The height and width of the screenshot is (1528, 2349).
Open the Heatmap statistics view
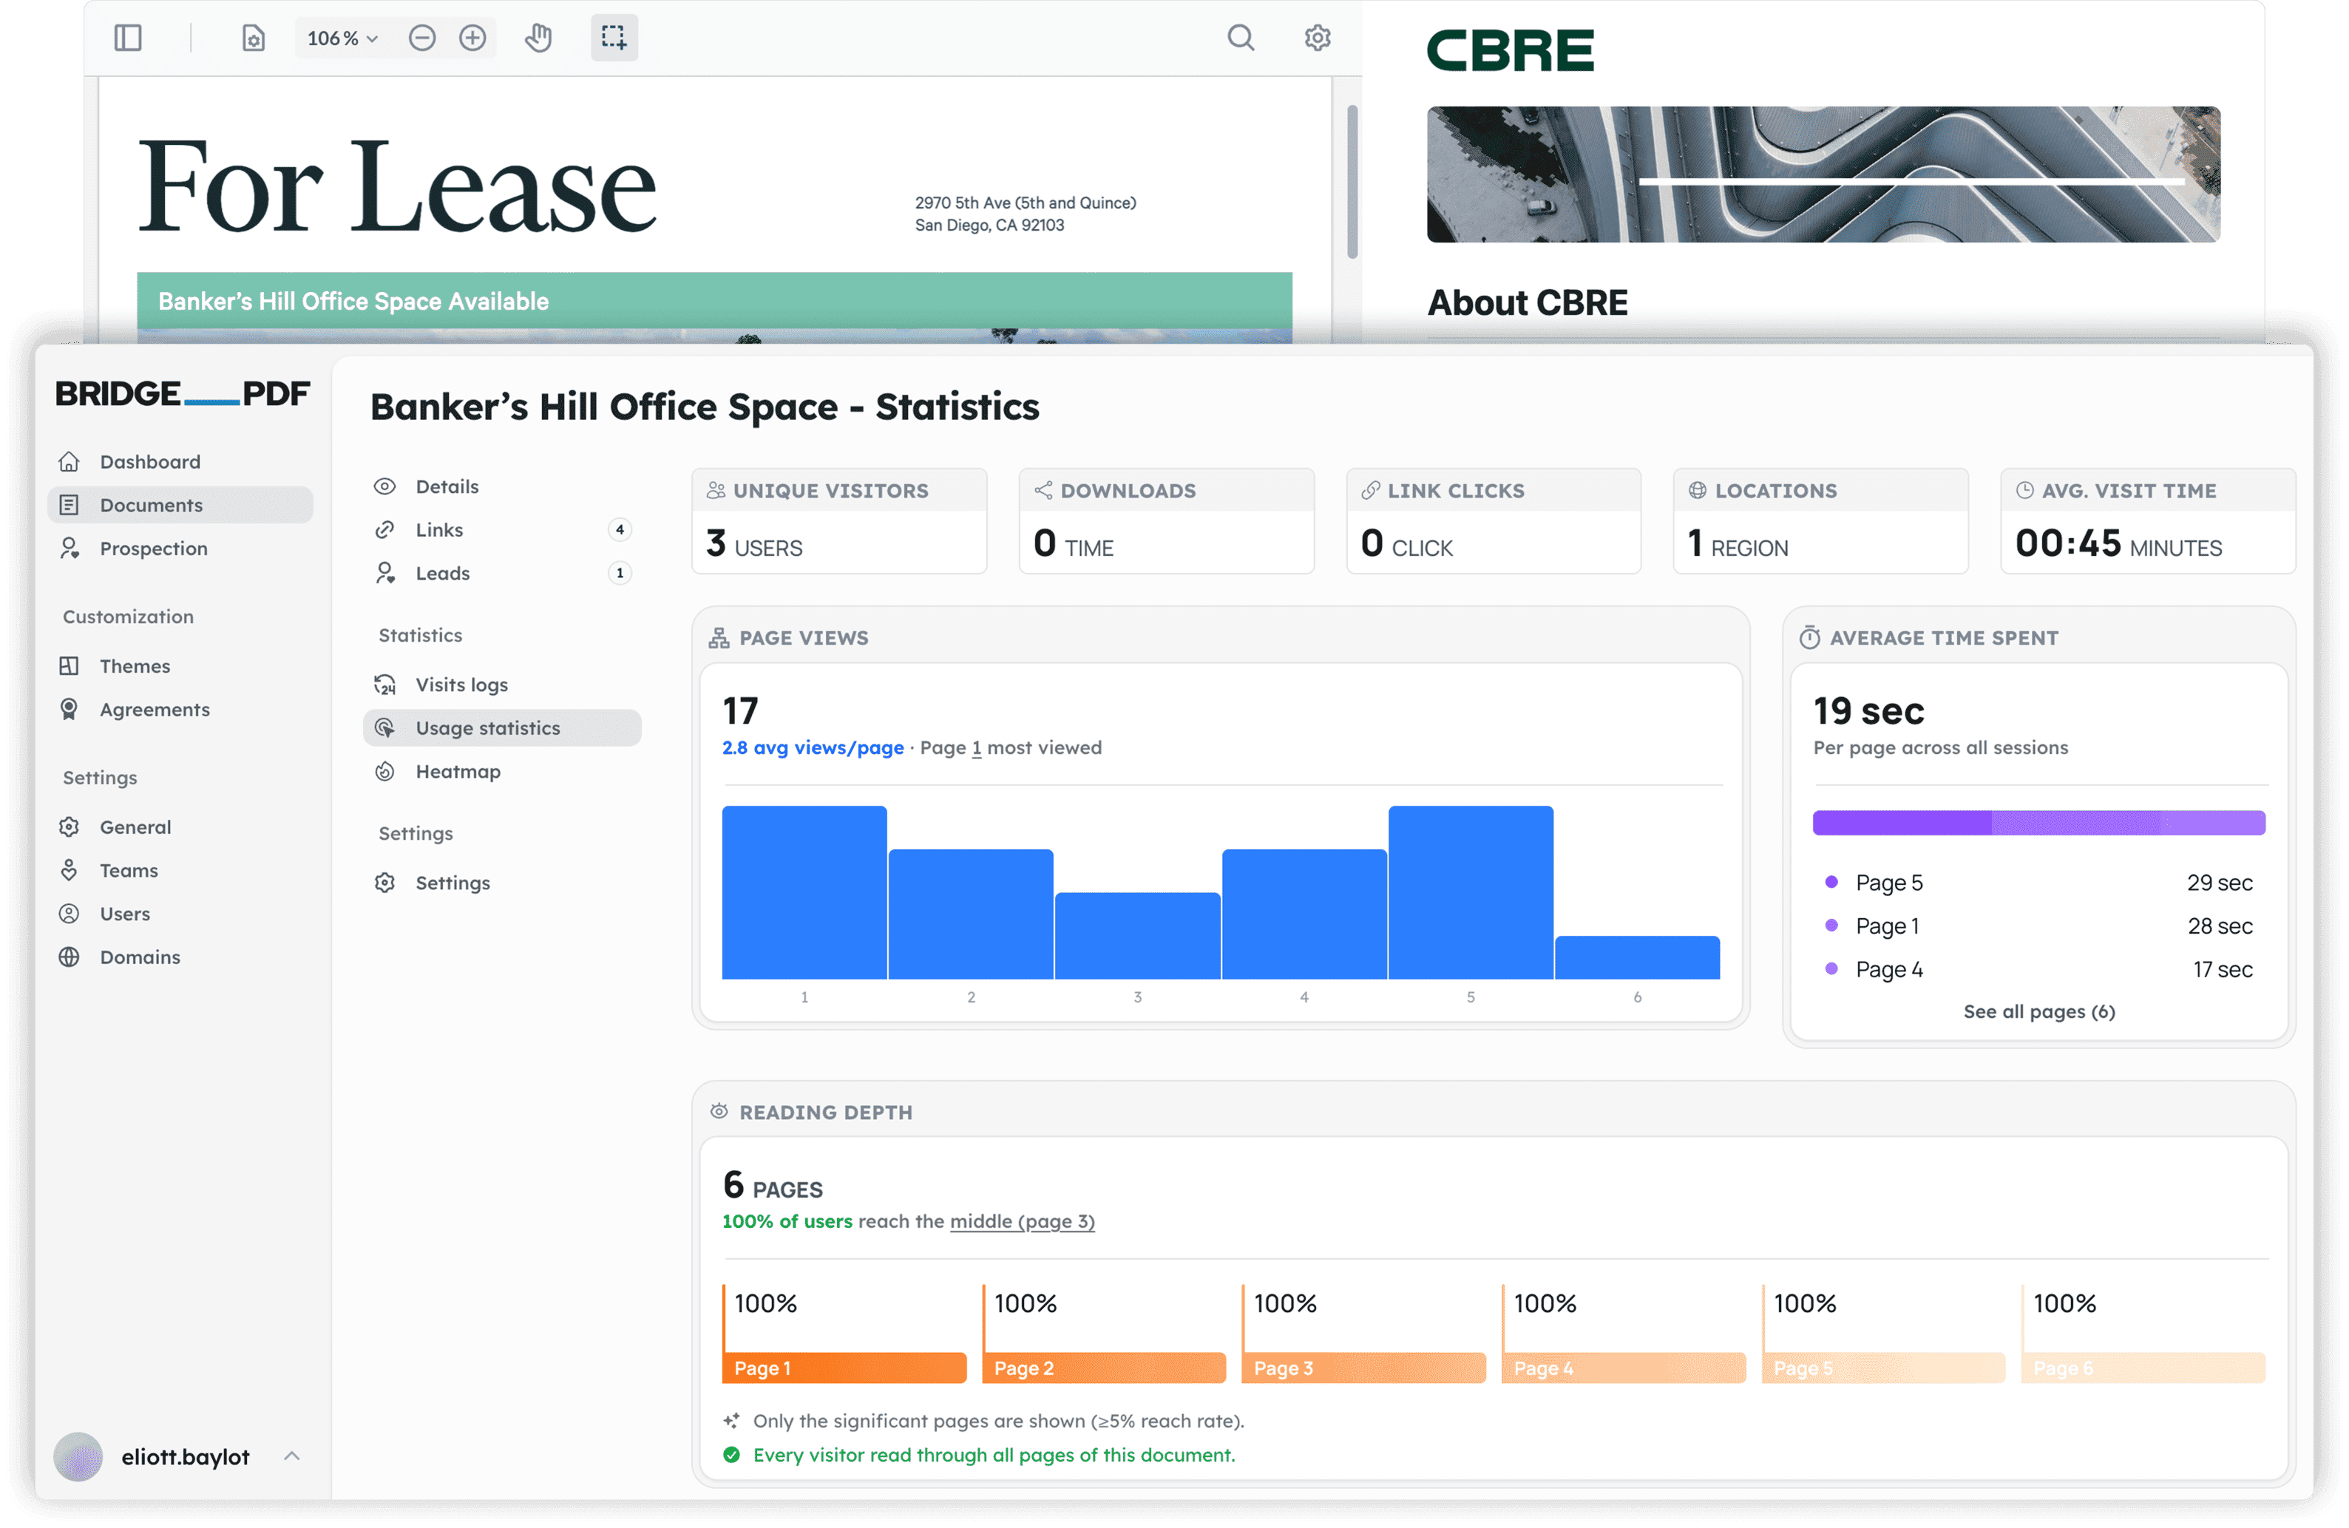(x=457, y=771)
